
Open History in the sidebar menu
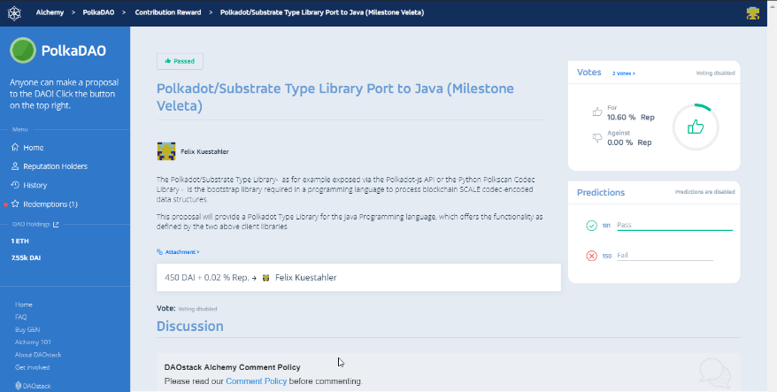click(35, 185)
